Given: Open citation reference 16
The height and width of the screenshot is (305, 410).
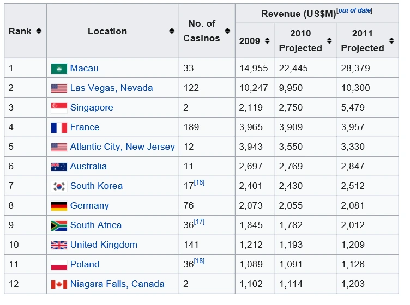Looking at the screenshot, I should [x=199, y=182].
